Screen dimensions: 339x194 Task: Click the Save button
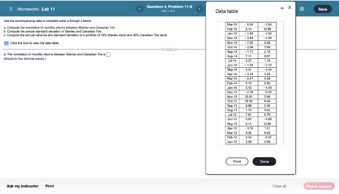322,9
